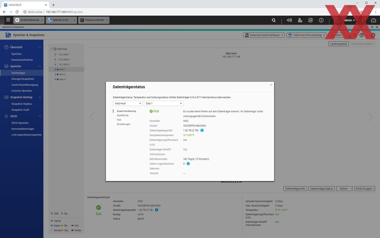Open the Disk 1 dropdown in dialog
Viewport: 380px width, 238px height.
(x=163, y=103)
